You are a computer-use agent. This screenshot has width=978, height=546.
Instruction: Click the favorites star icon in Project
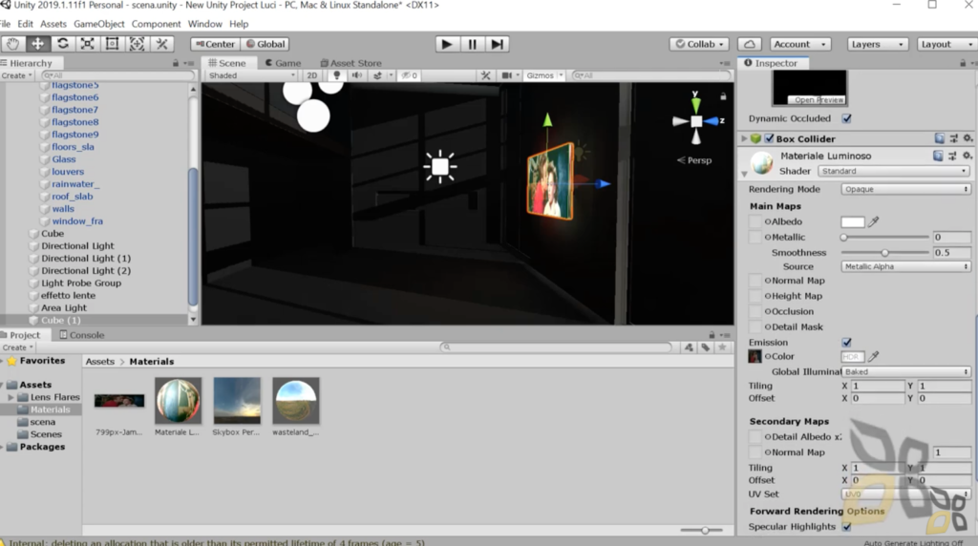[722, 347]
